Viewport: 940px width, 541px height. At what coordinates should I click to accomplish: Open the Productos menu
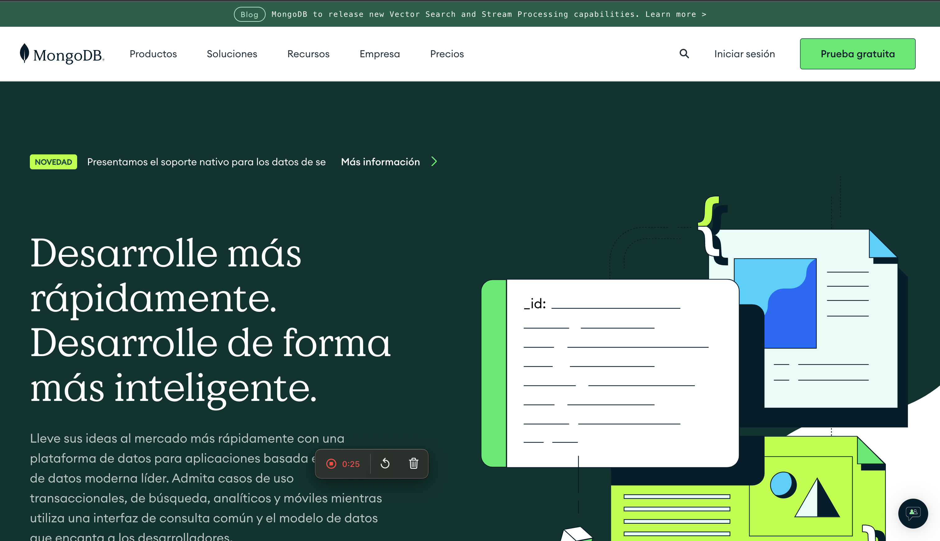[153, 54]
